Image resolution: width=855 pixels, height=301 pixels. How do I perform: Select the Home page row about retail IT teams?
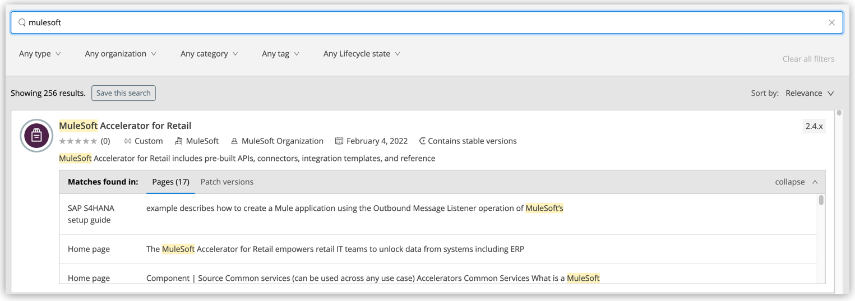click(438, 249)
